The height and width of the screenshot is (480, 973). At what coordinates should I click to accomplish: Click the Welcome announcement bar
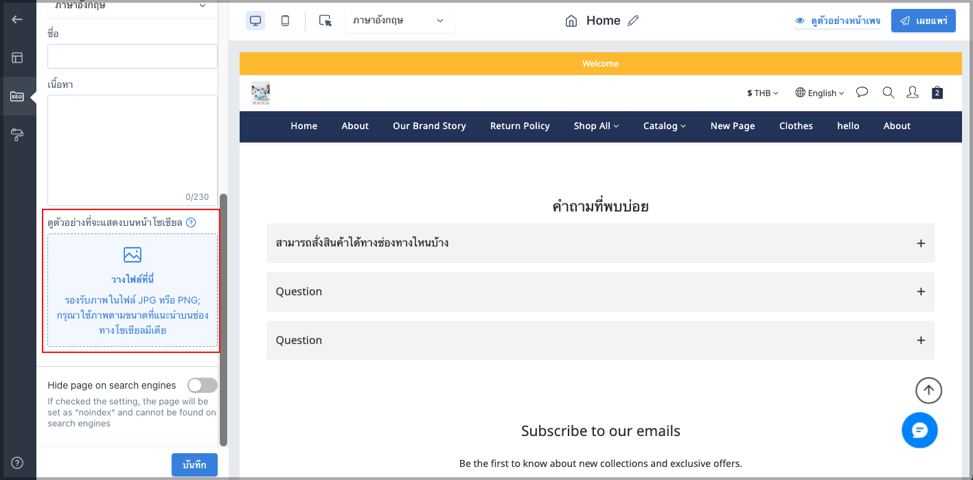click(x=600, y=63)
